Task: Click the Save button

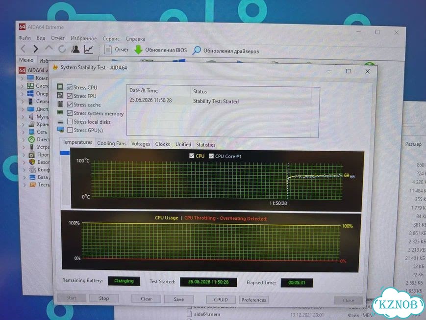Action: pyautogui.click(x=179, y=299)
